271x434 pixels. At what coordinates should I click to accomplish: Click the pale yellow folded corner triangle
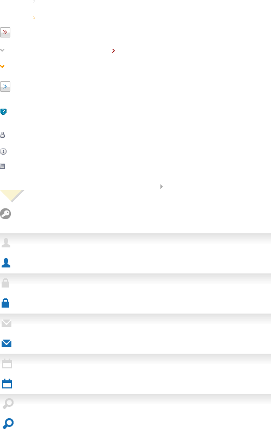point(11,196)
